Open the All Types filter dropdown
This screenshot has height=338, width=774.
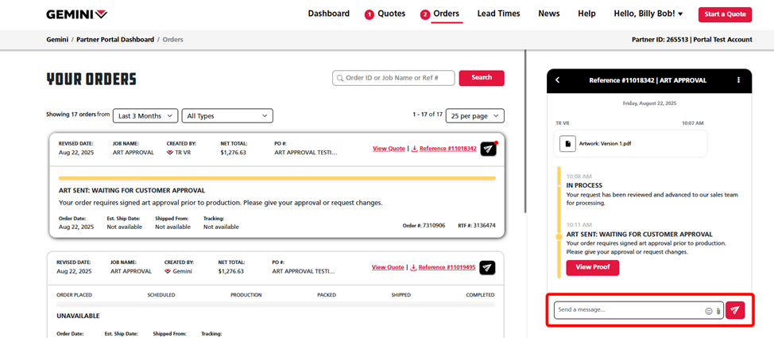pyautogui.click(x=227, y=116)
